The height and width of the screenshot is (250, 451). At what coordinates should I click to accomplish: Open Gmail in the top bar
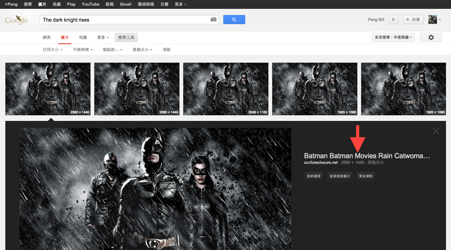[x=126, y=4]
